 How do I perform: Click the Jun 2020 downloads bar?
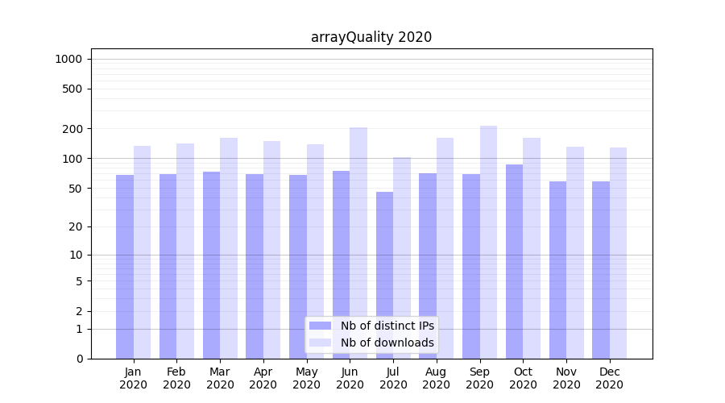point(358,243)
